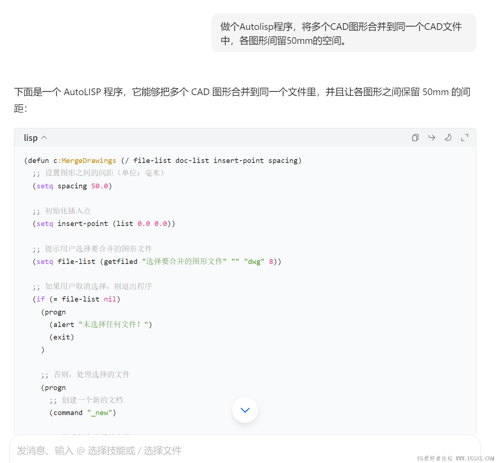496x463 pixels.
Task: Click the "(setq spacing 50.0)" code line
Action: coord(72,186)
